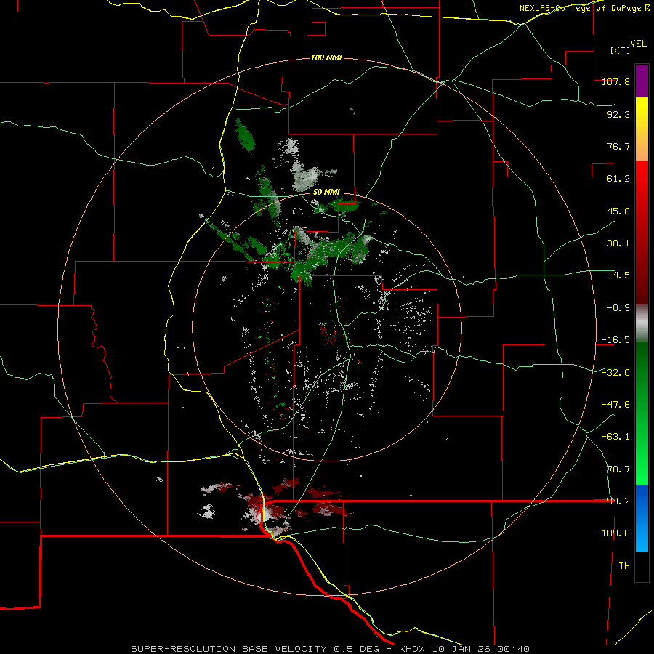The width and height of the screenshot is (654, 654).
Task: Click the 30.1 velocity scale value
Action: click(x=618, y=243)
